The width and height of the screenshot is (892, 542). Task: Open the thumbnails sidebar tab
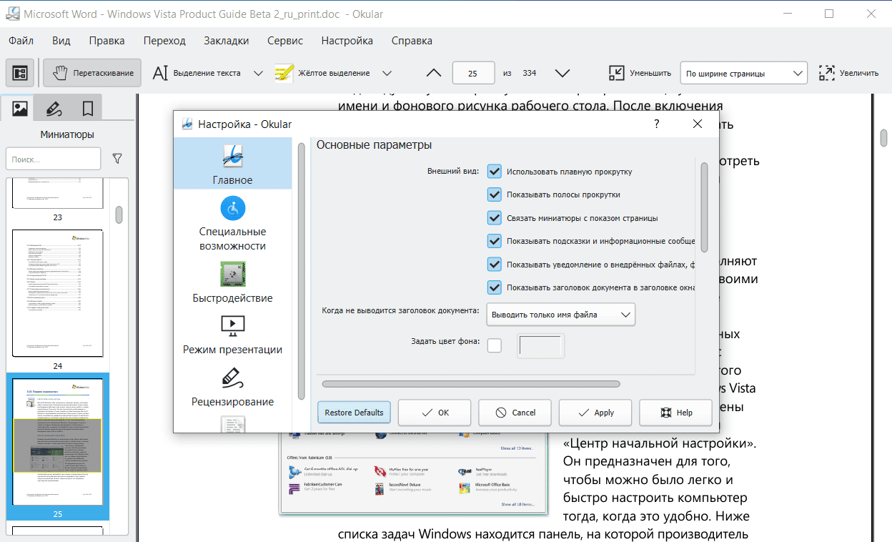20,109
